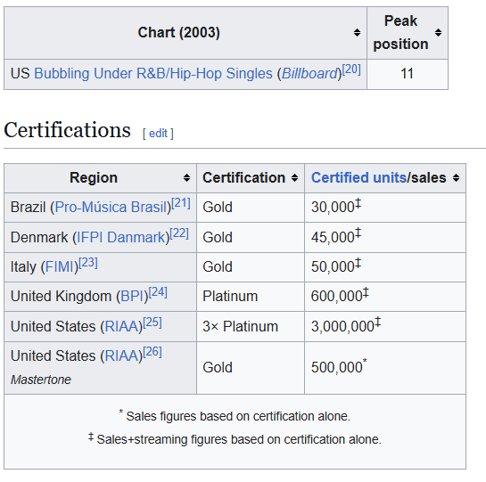Follow citation reference 23
486x482 pixels.
coord(88,263)
